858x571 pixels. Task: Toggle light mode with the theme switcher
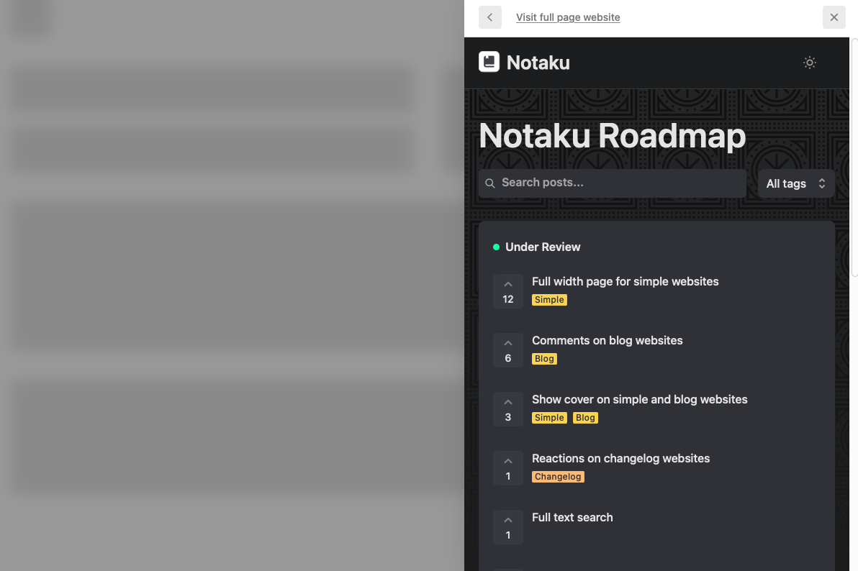pyautogui.click(x=809, y=63)
